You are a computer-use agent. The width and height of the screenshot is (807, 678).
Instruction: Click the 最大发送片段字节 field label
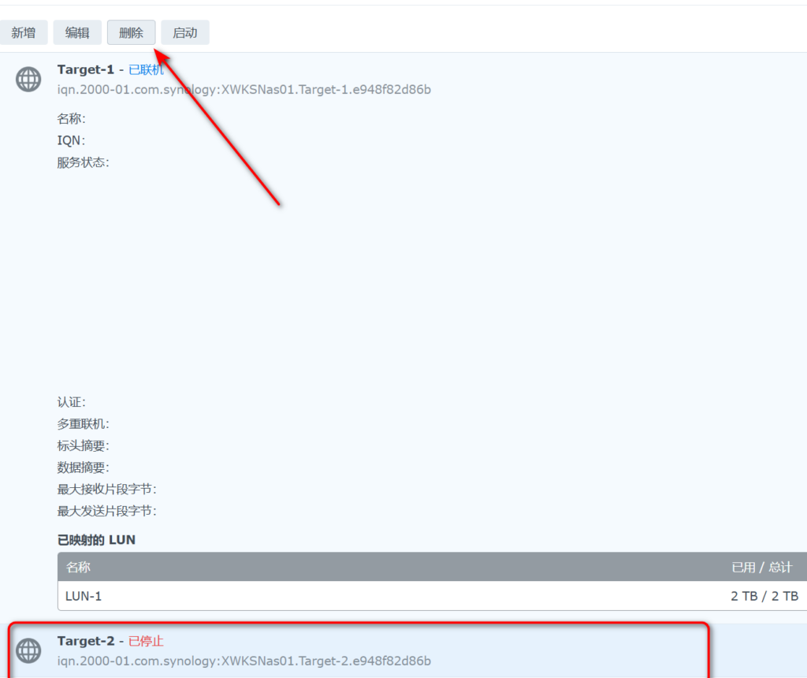(106, 511)
